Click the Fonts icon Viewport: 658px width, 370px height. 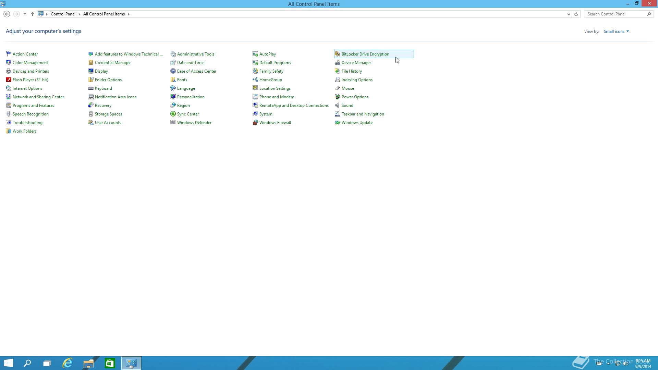point(173,79)
